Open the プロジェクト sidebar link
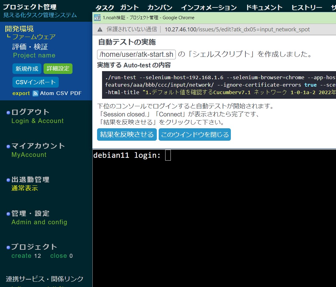336x287 pixels. coord(34,247)
